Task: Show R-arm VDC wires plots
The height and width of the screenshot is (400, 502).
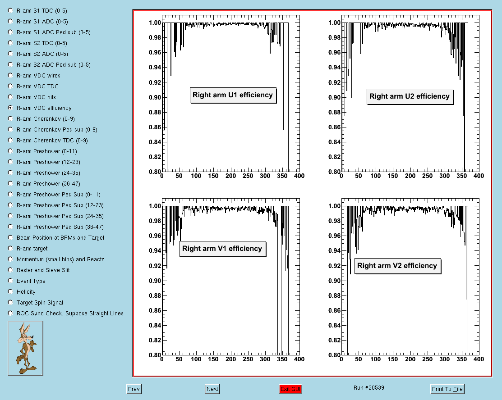Action: pyautogui.click(x=10, y=76)
